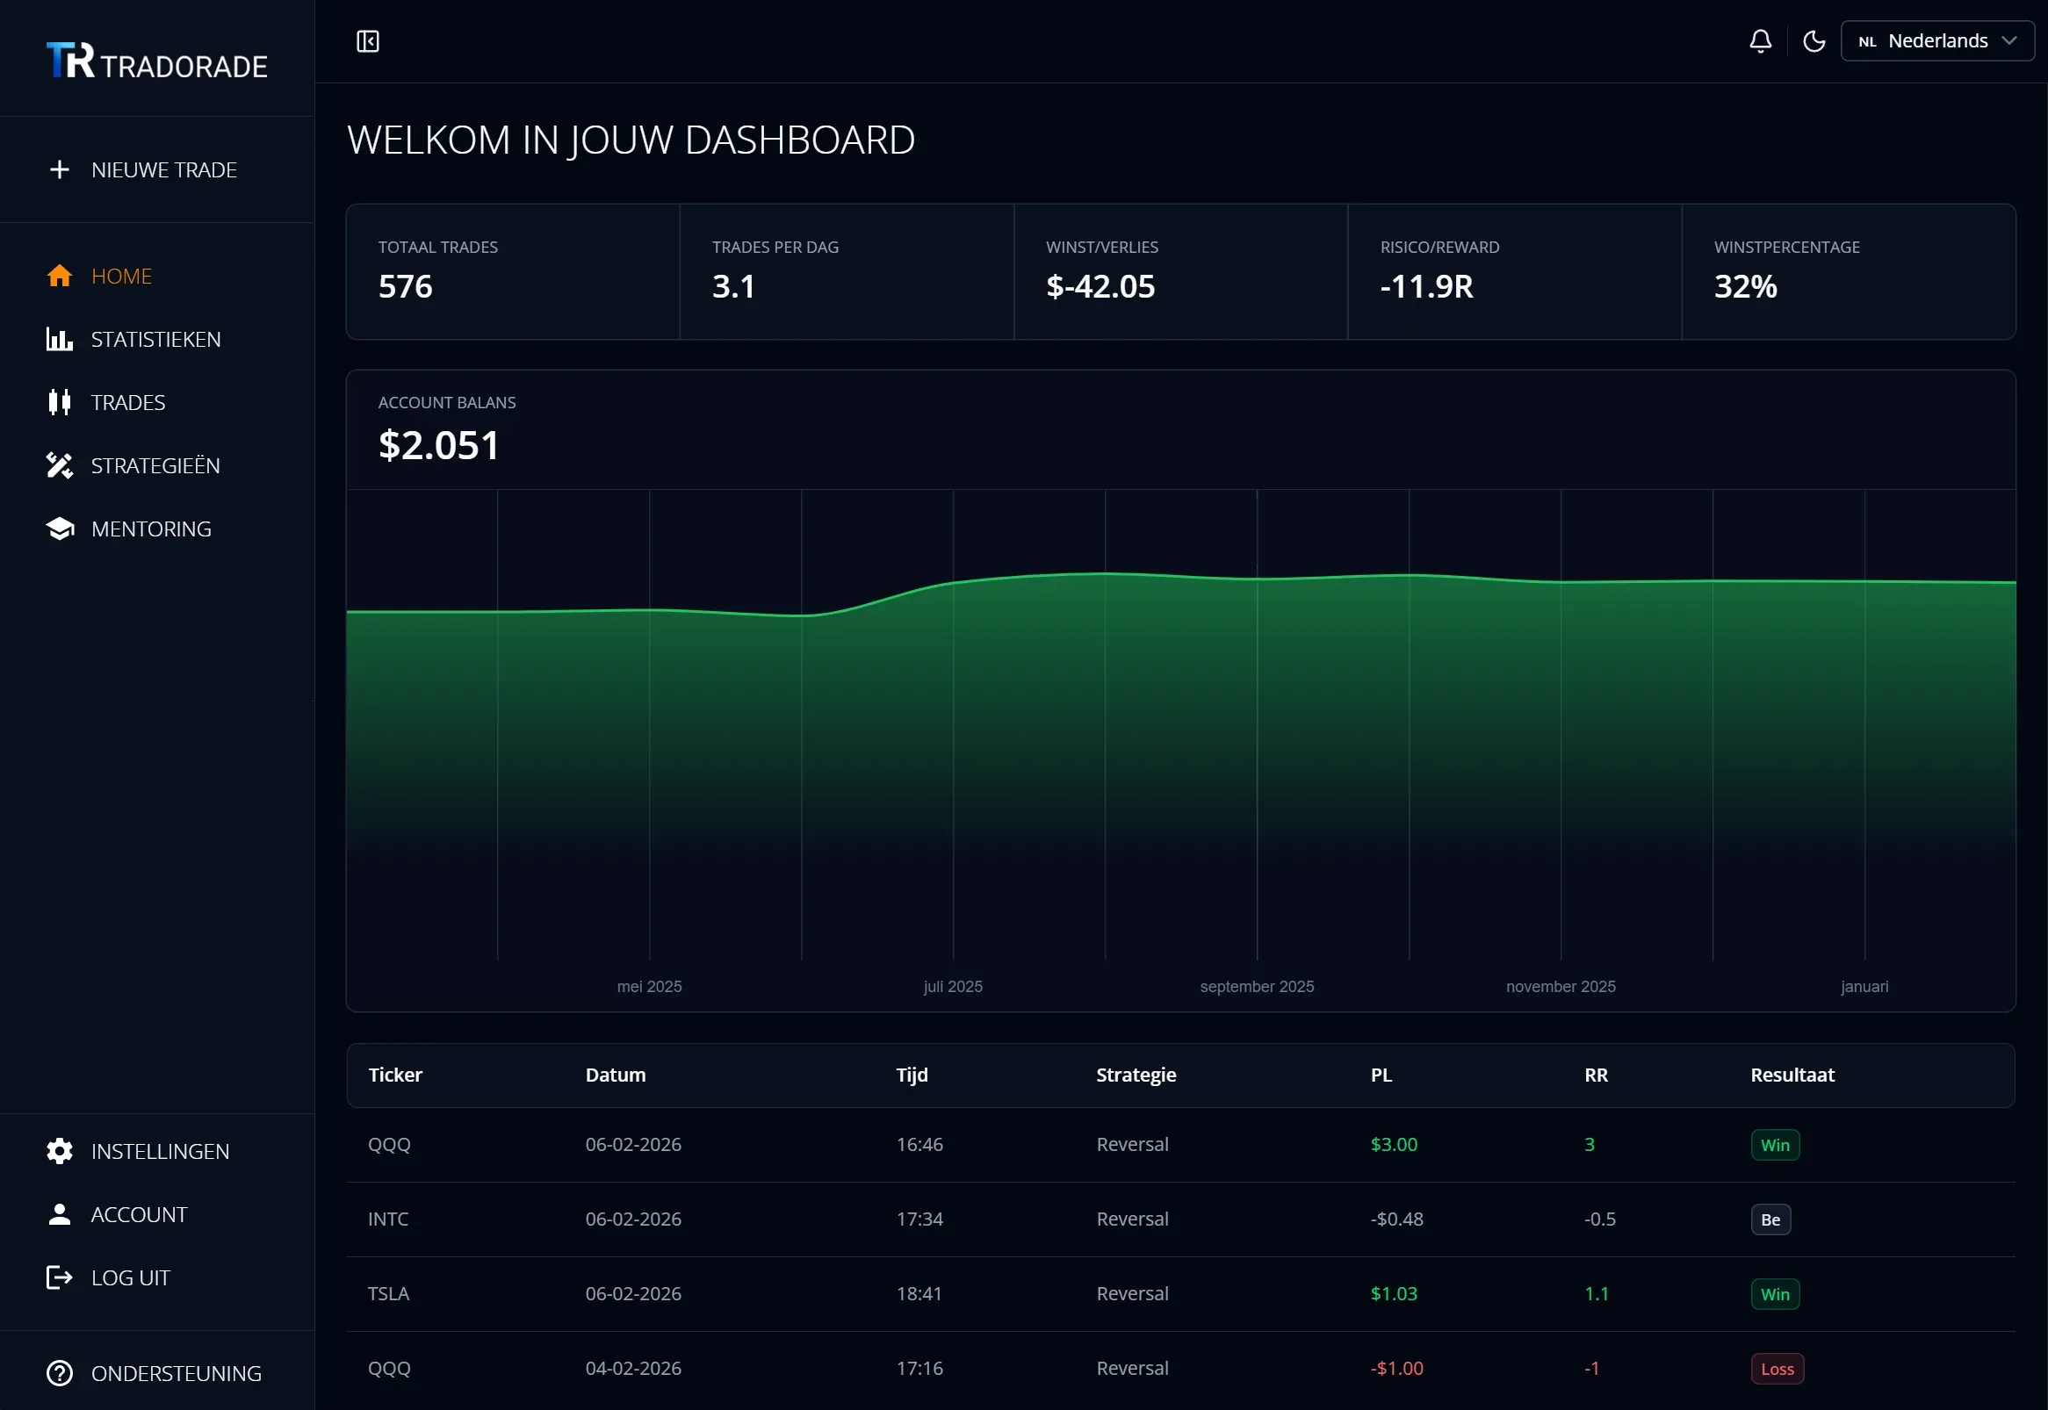
Task: Click the notification bell icon
Action: (1759, 40)
